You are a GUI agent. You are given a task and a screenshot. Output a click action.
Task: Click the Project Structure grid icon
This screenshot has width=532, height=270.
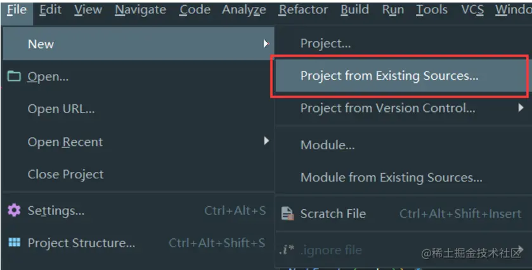coord(14,243)
